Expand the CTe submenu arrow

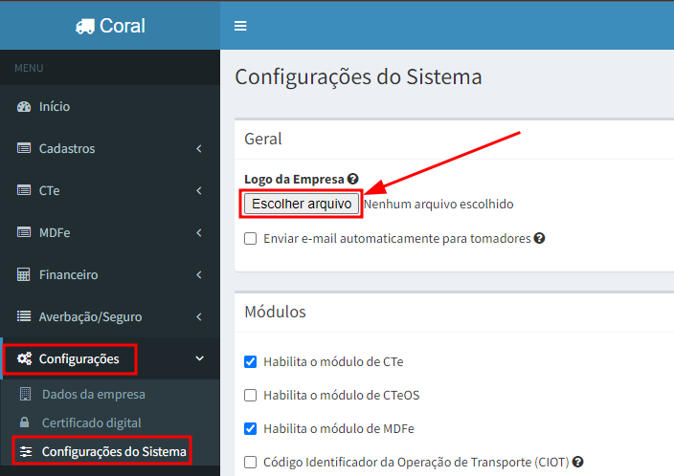[199, 191]
